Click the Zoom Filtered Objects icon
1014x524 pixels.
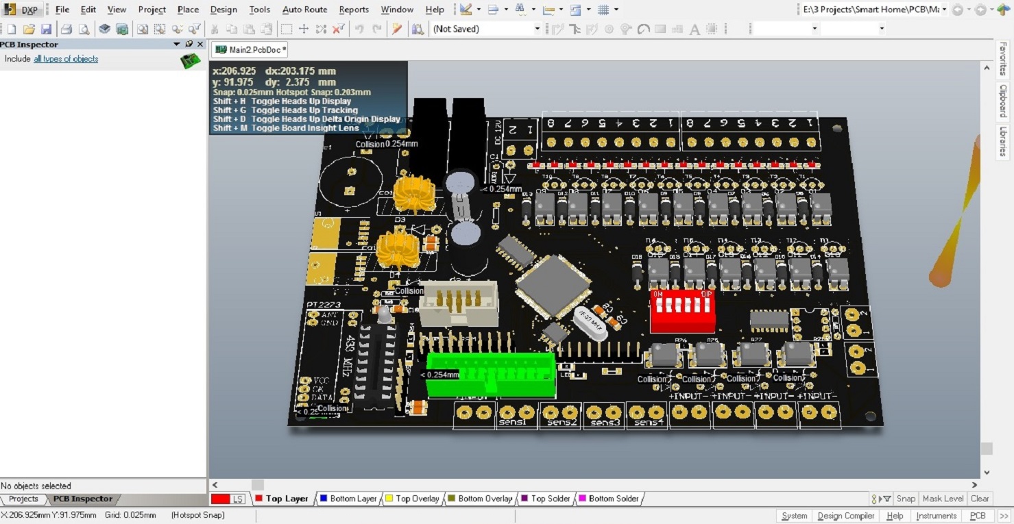click(195, 29)
